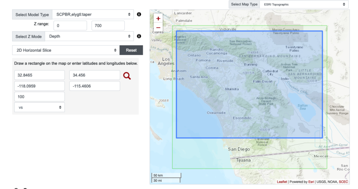Edit the 32.8465 latitude field

[x=39, y=75]
